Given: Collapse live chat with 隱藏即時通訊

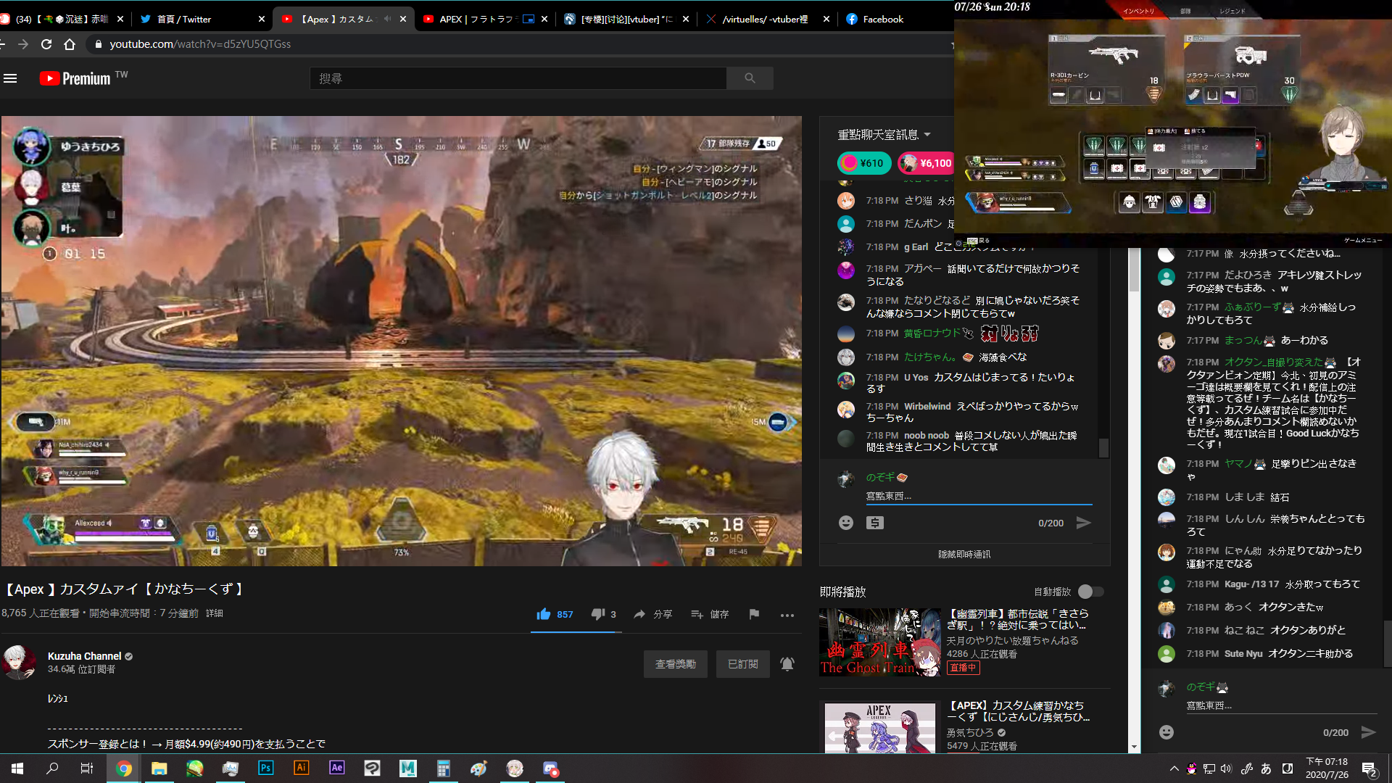Looking at the screenshot, I should (964, 555).
